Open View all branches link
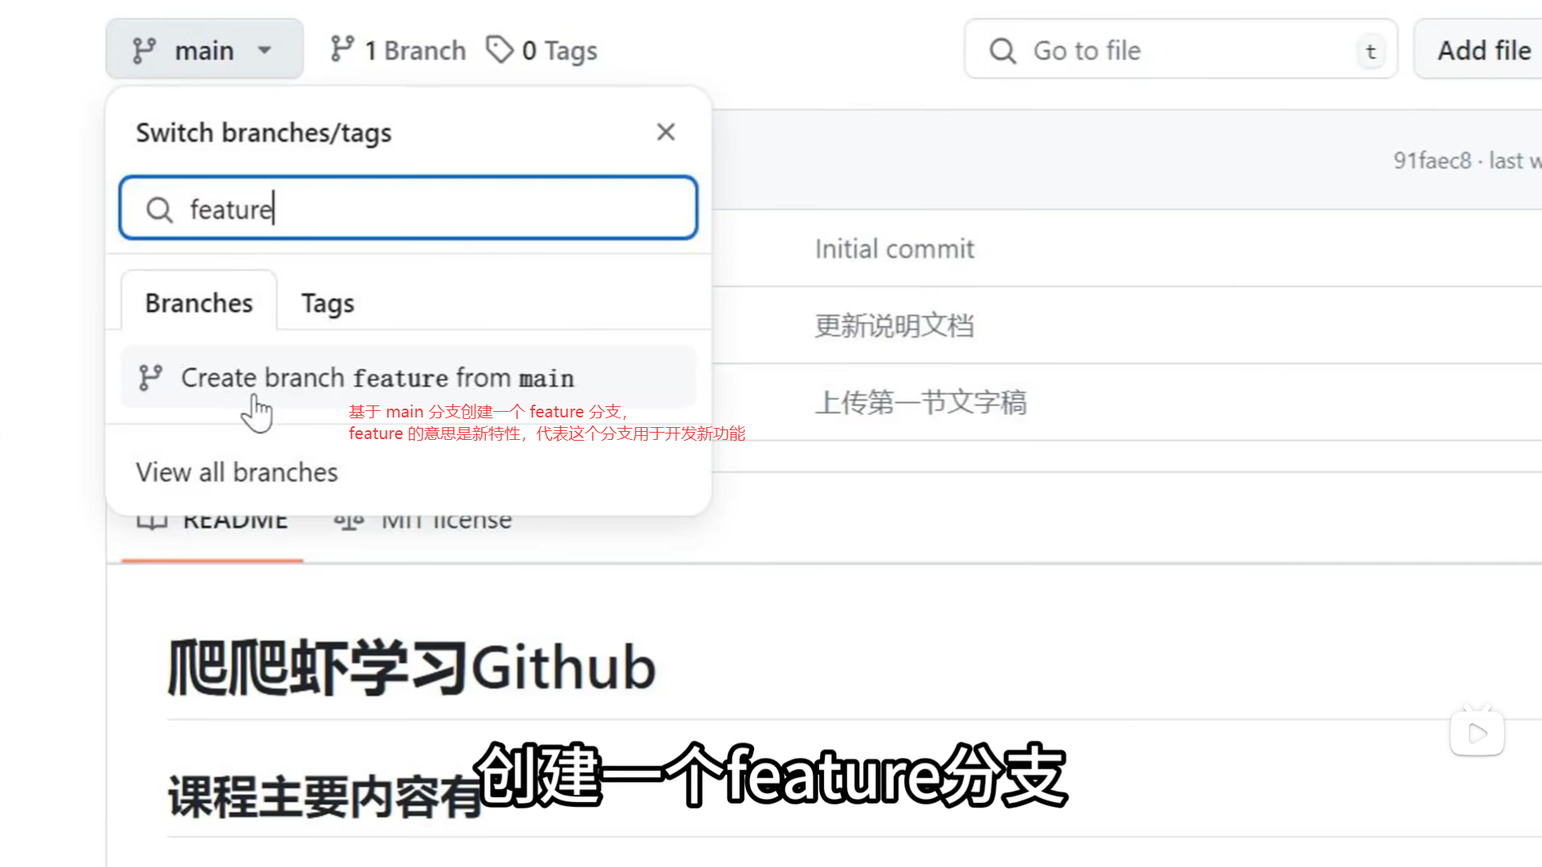This screenshot has width=1542, height=867. click(x=237, y=472)
